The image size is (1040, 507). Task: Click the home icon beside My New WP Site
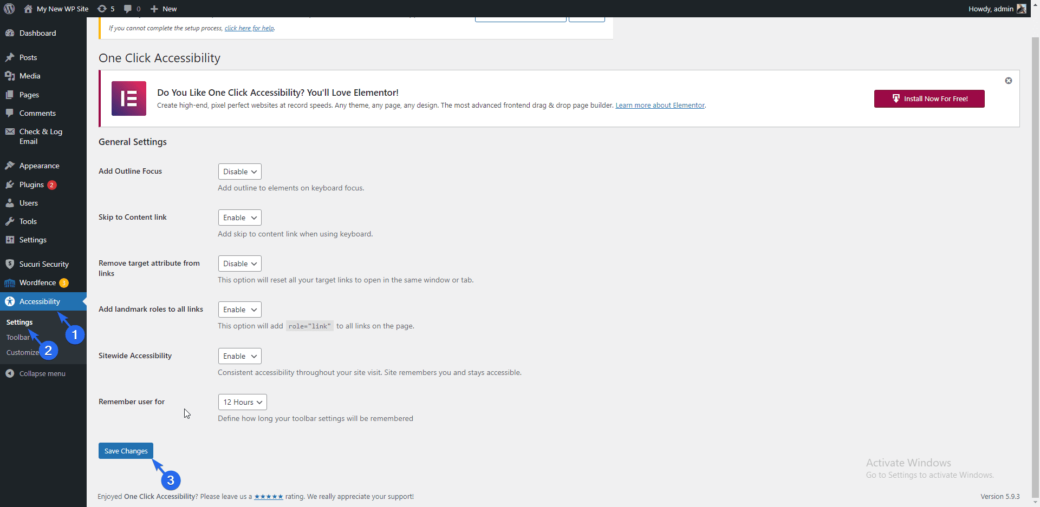28,9
